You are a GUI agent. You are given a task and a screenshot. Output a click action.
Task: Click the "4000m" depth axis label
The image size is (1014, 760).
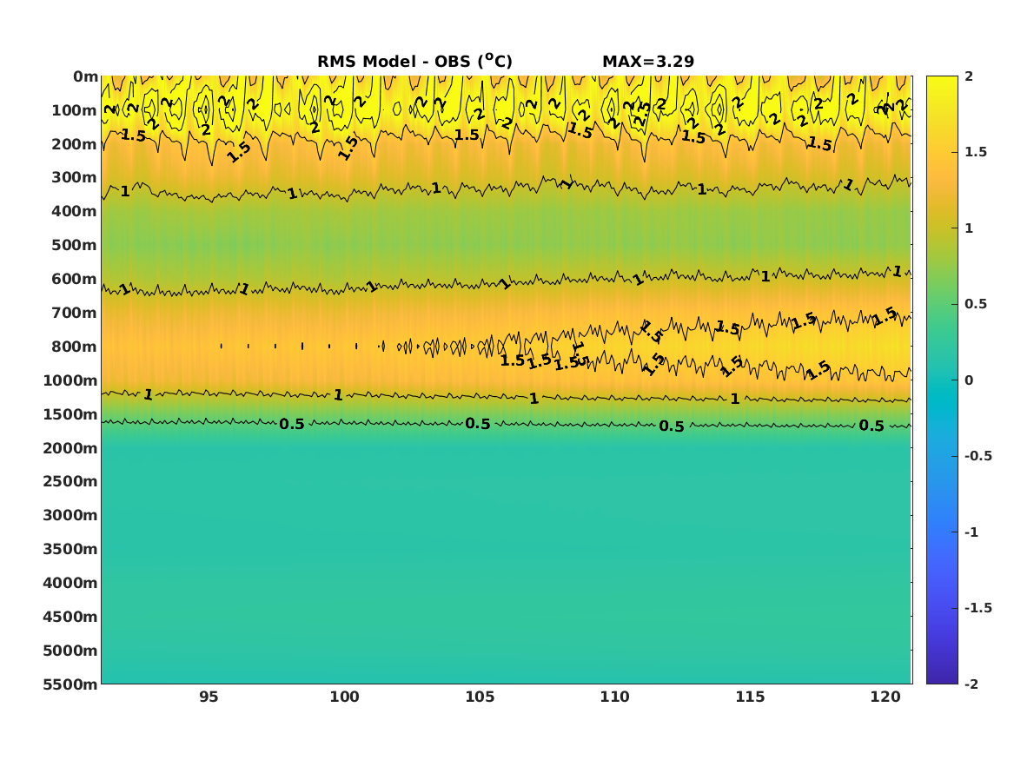click(x=70, y=583)
